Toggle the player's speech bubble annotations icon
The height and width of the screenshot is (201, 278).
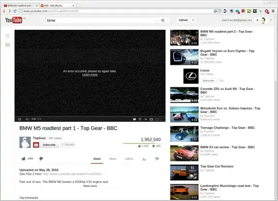(x=134, y=119)
